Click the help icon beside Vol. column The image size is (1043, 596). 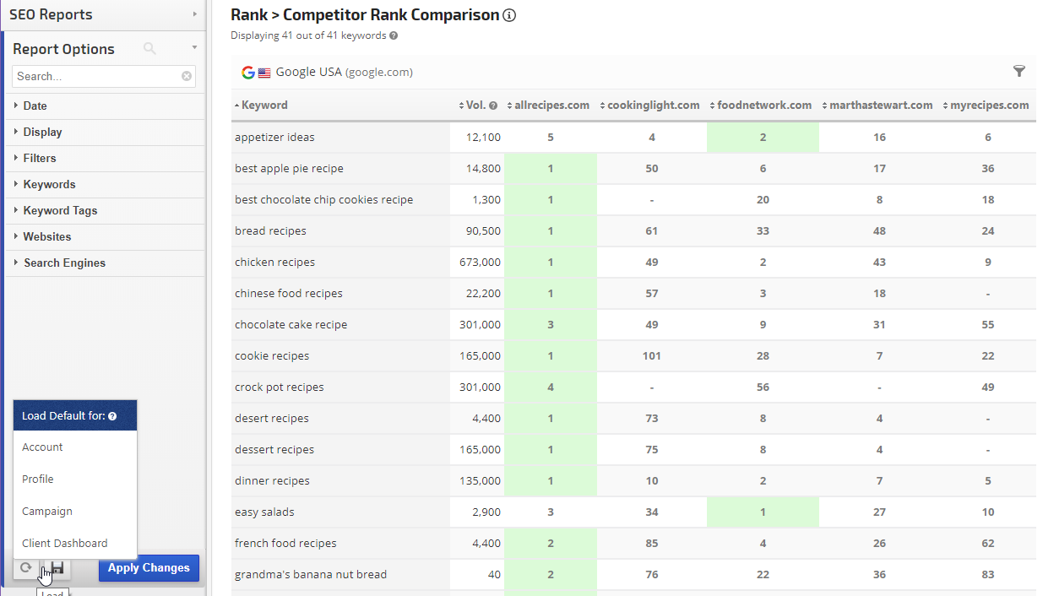[x=493, y=106]
